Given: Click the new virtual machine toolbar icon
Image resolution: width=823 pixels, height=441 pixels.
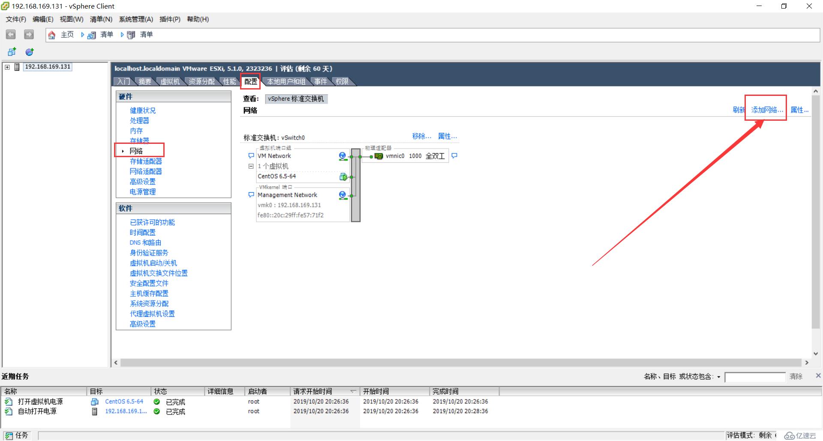Looking at the screenshot, I should 12,52.
